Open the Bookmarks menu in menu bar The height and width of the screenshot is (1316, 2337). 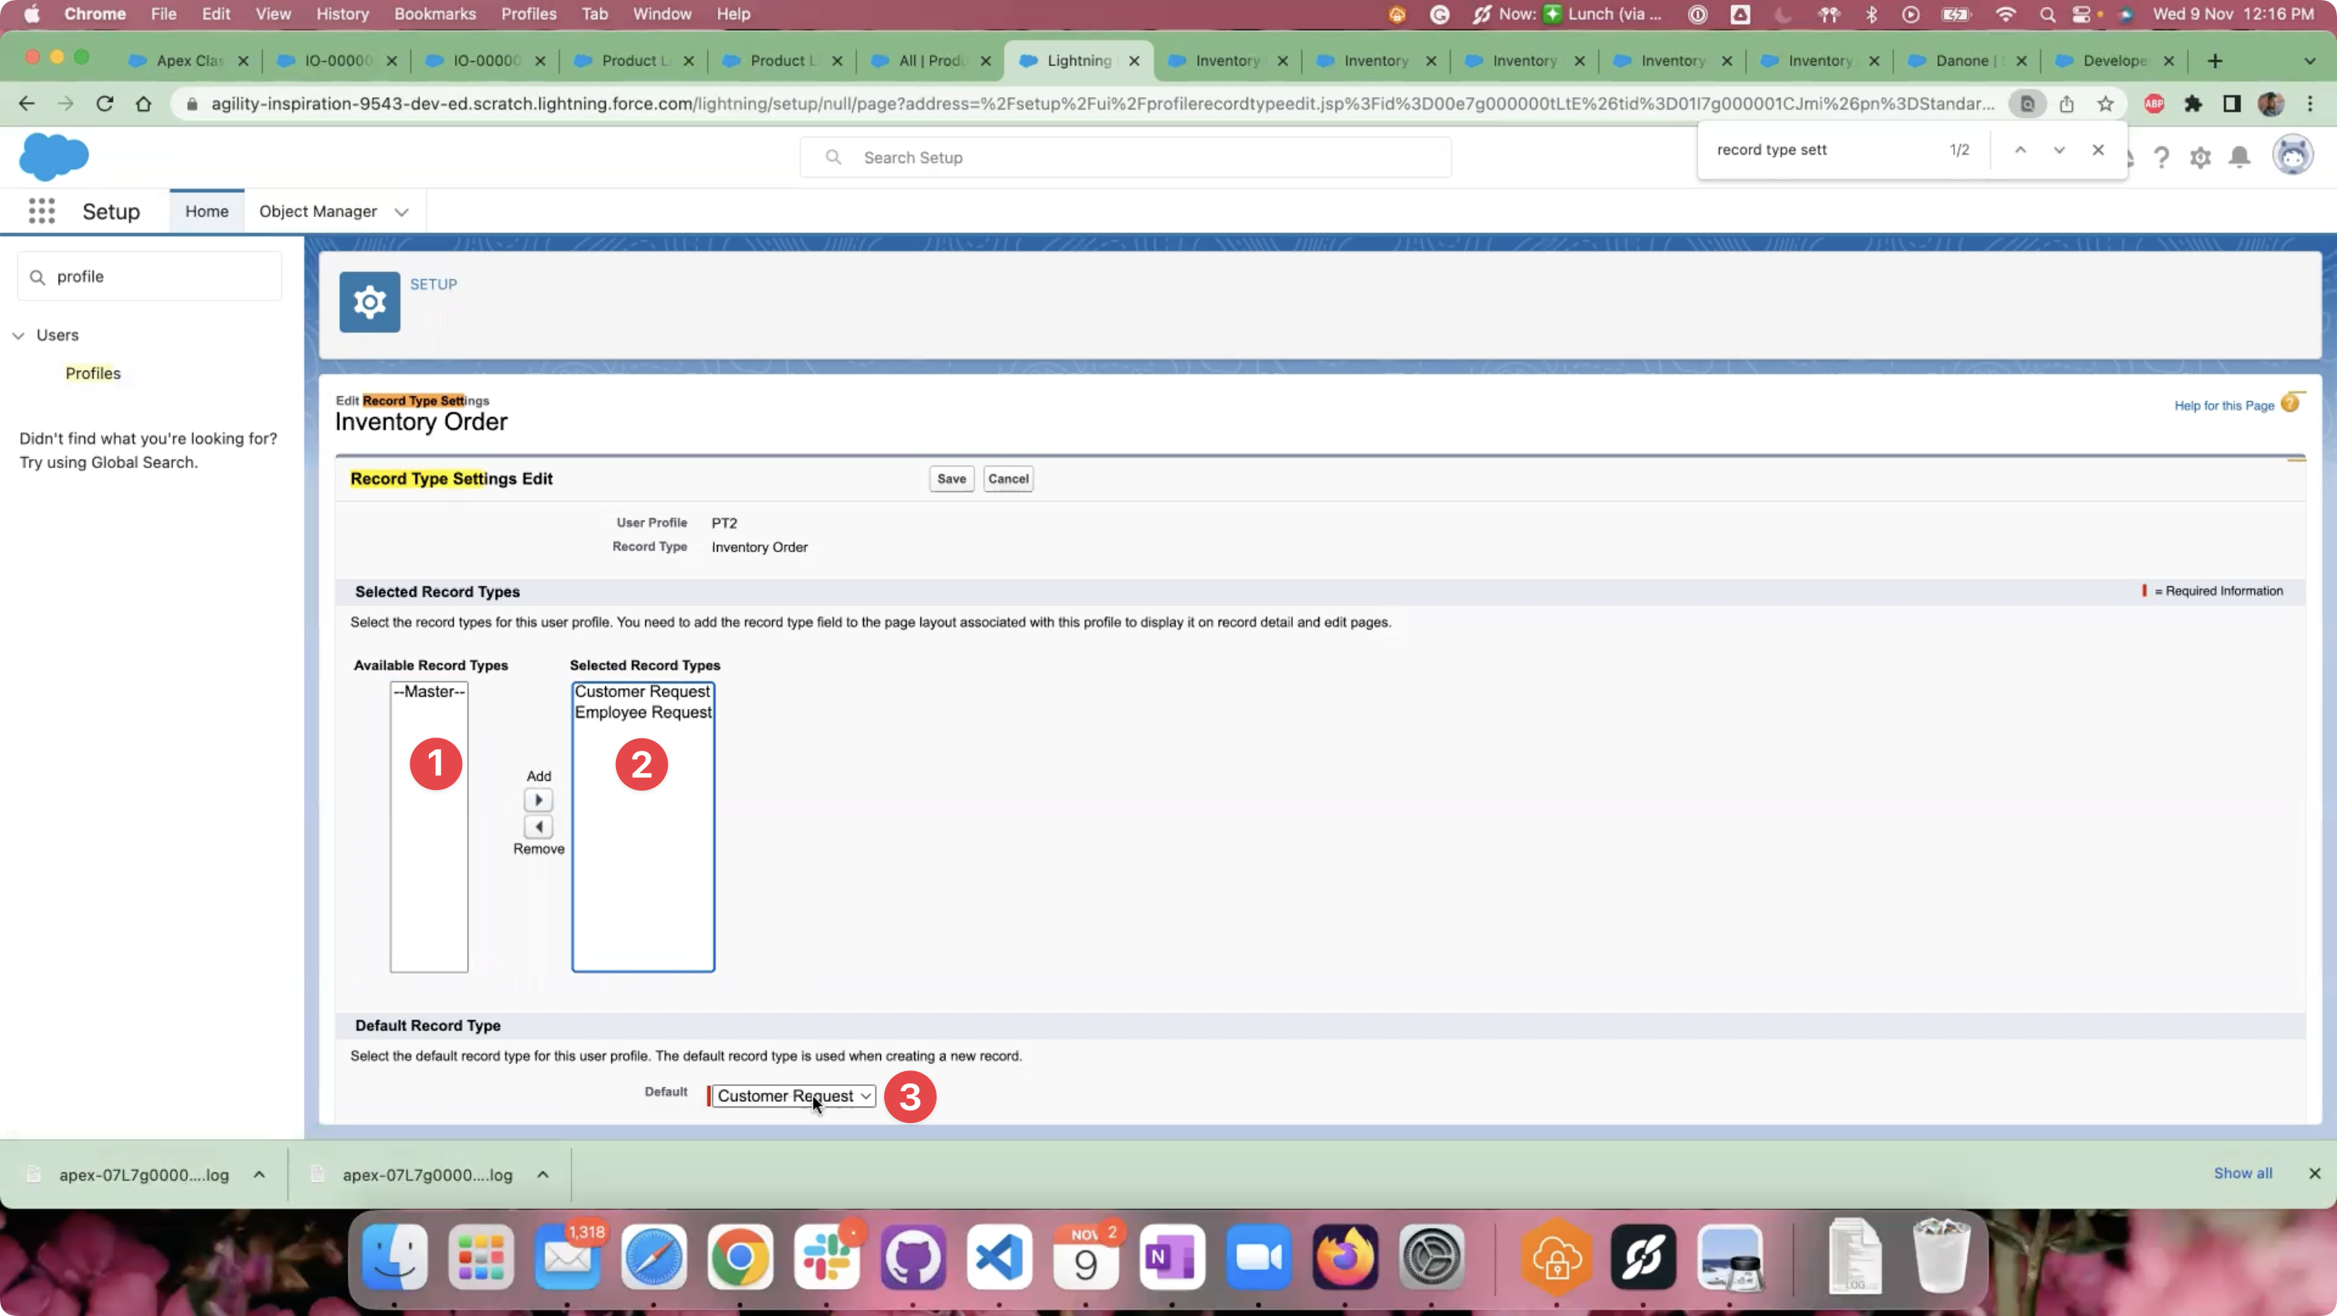pos(434,14)
